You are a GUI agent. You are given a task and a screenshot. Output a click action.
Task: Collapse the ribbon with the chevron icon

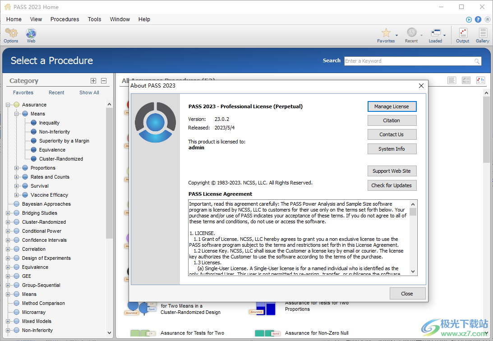click(x=487, y=19)
